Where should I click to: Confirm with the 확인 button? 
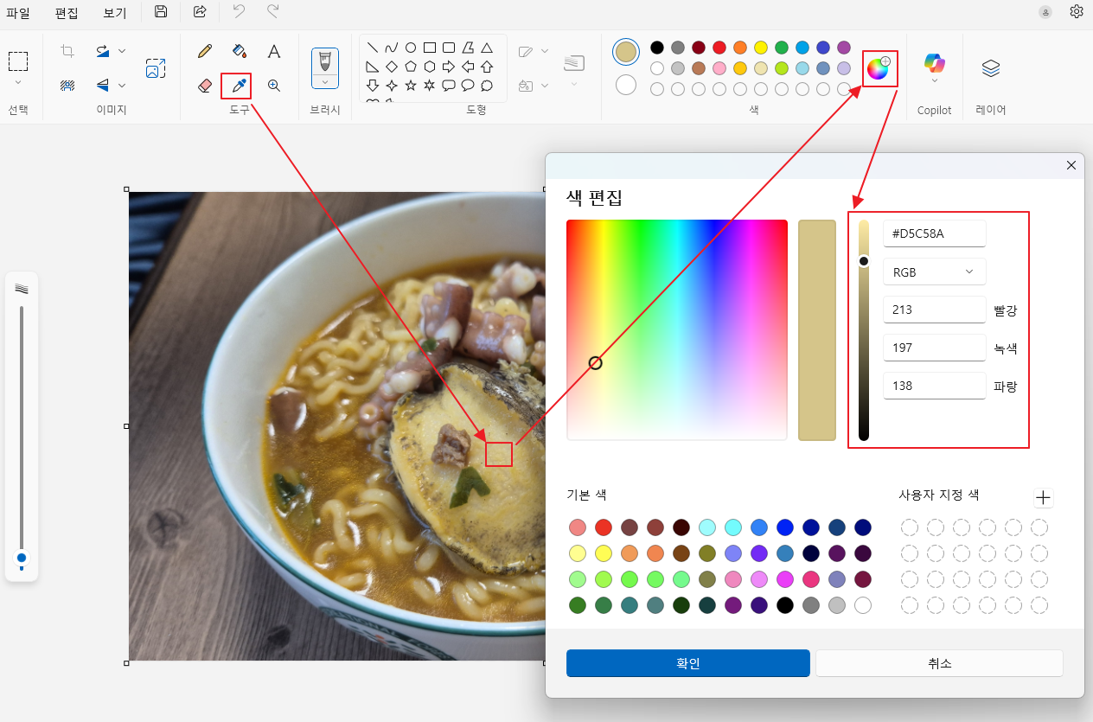[x=688, y=663]
